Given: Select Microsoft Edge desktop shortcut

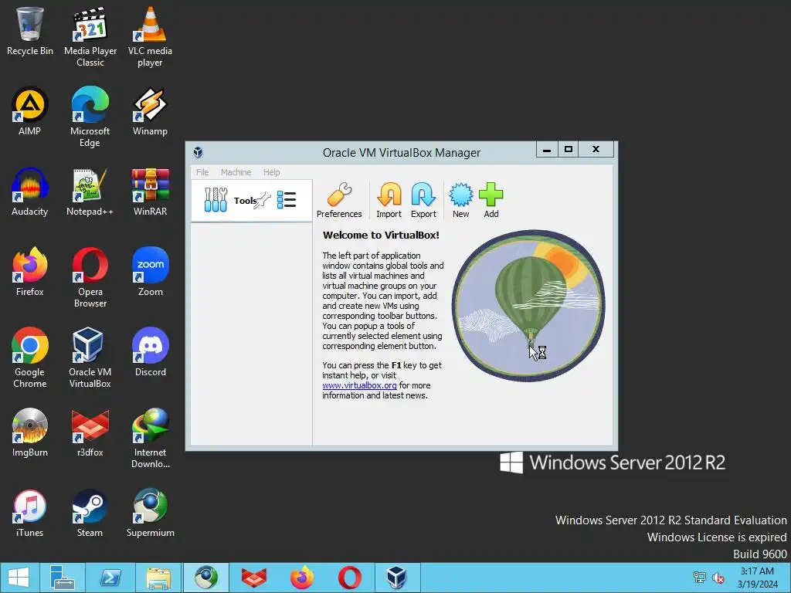Looking at the screenshot, I should 90,117.
